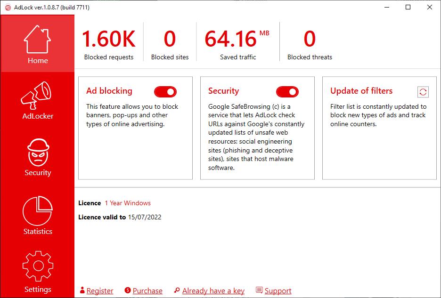Click the Security burglar face icon
Screen dimensions: 441x298
tap(37, 152)
